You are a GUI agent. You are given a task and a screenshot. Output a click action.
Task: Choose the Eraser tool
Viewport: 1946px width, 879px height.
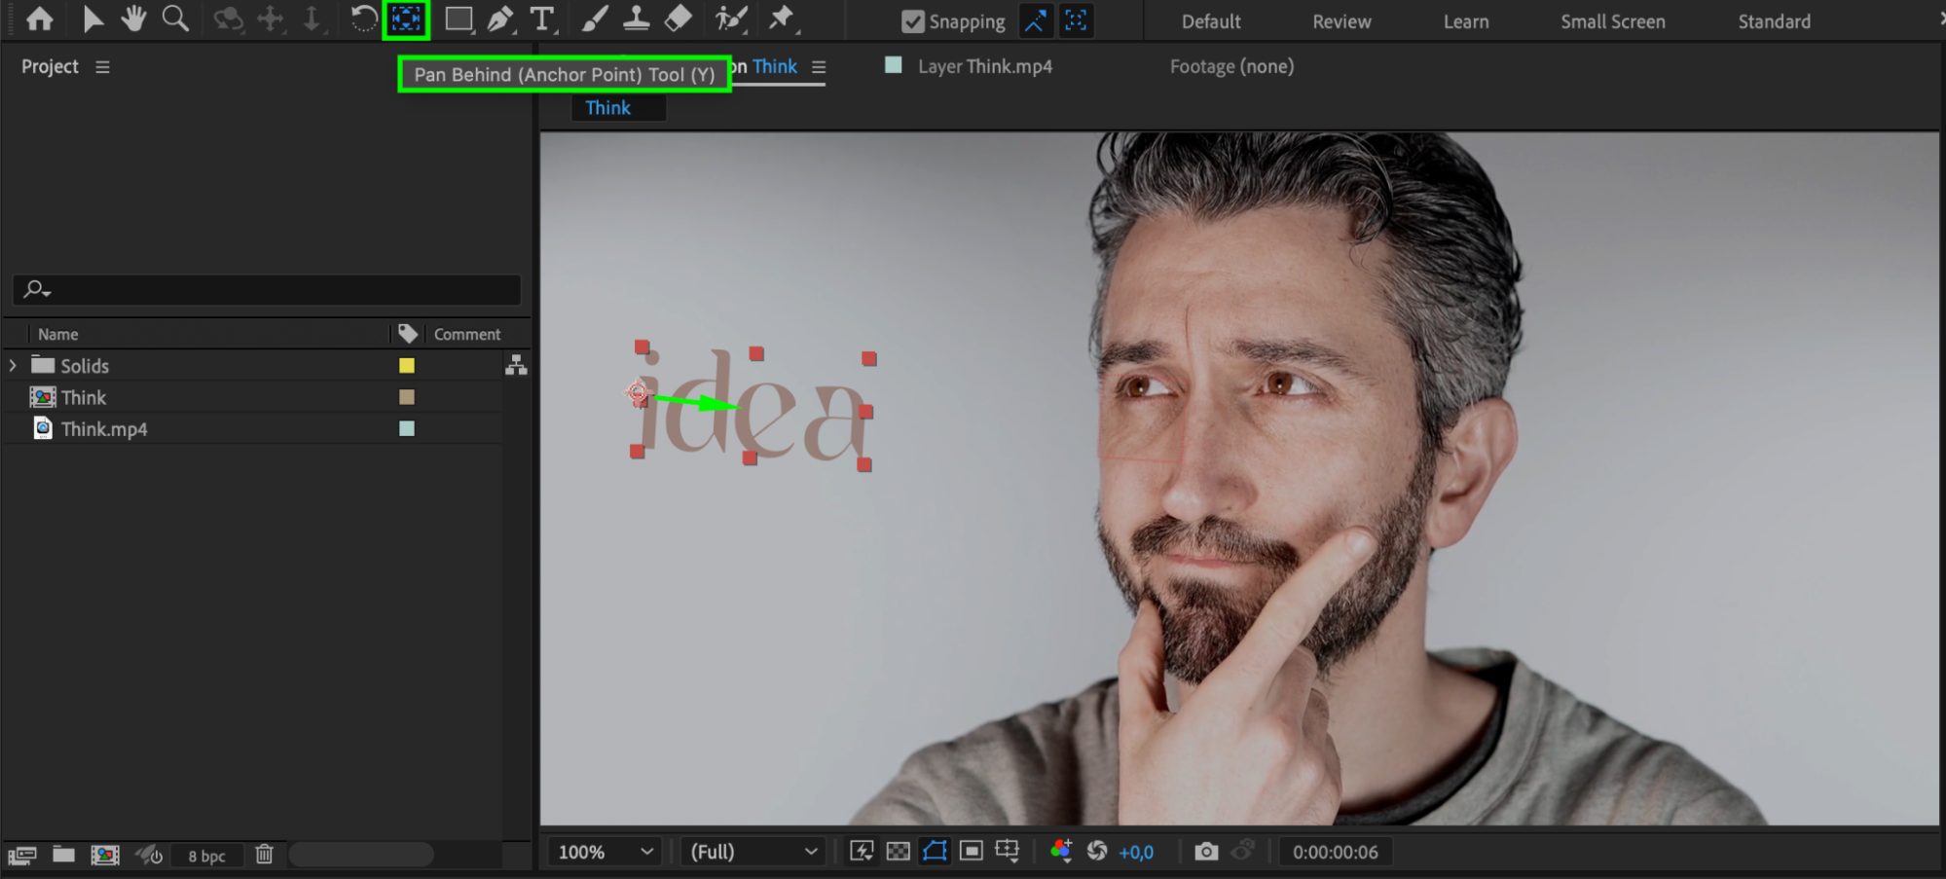tap(679, 19)
